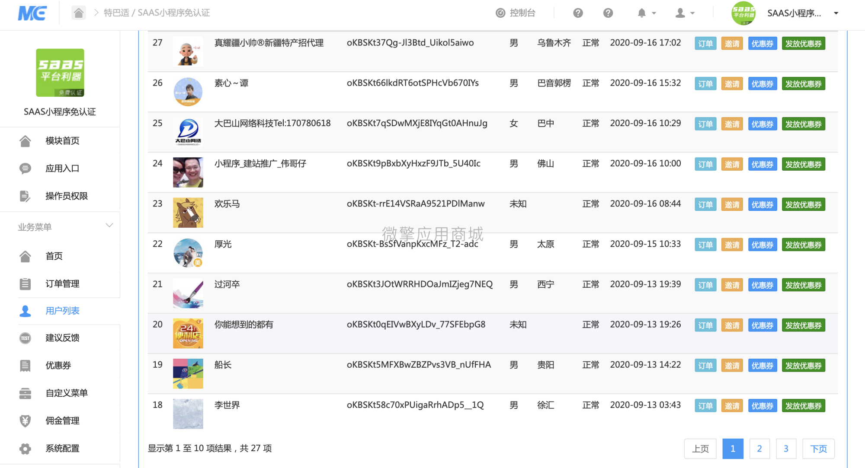This screenshot has width=865, height=468.
Task: Click the 24h便利店 avatar of user 20
Action: (188, 334)
